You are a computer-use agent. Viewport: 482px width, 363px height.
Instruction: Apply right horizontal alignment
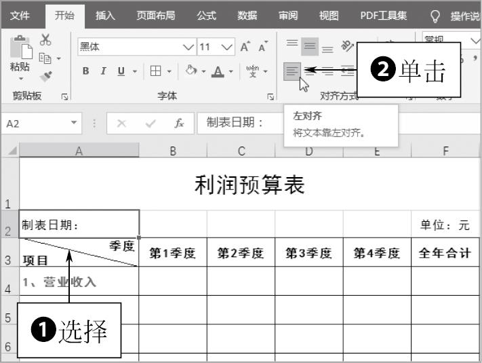click(327, 71)
